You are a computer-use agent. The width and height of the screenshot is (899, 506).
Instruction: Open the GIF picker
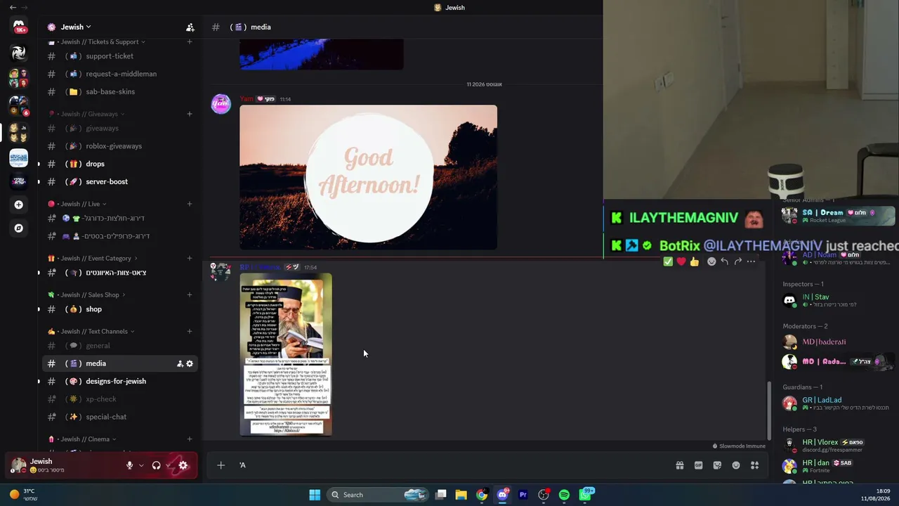699,465
